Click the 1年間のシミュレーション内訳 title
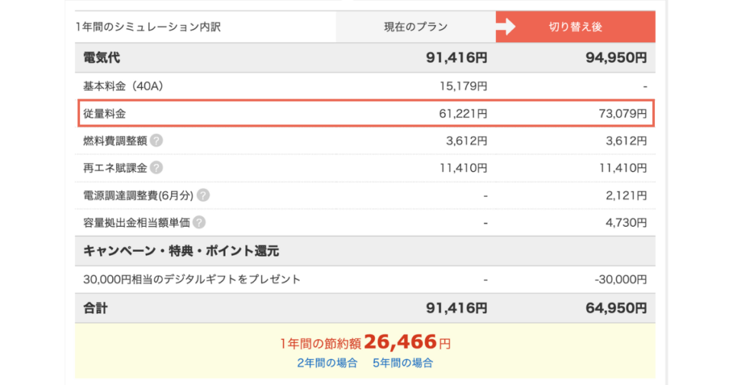This screenshot has width=733, height=385. [148, 27]
